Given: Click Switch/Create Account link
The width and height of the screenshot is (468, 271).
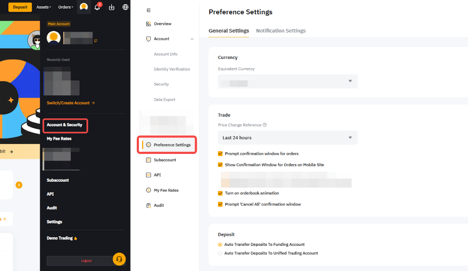Looking at the screenshot, I should tap(71, 103).
